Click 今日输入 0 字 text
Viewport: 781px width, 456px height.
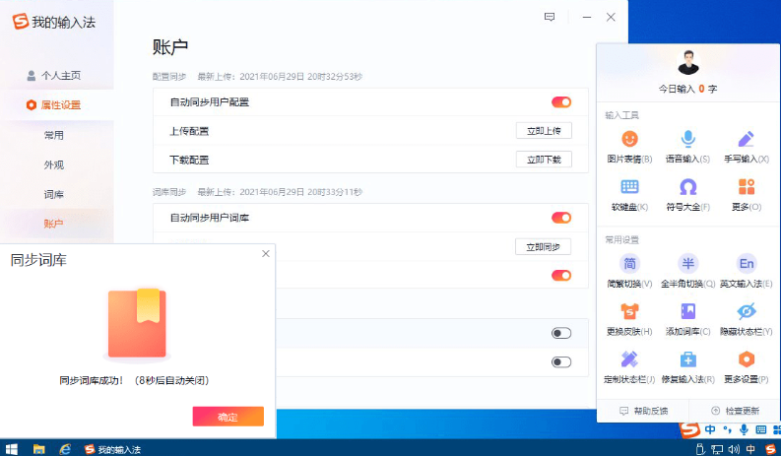(687, 89)
